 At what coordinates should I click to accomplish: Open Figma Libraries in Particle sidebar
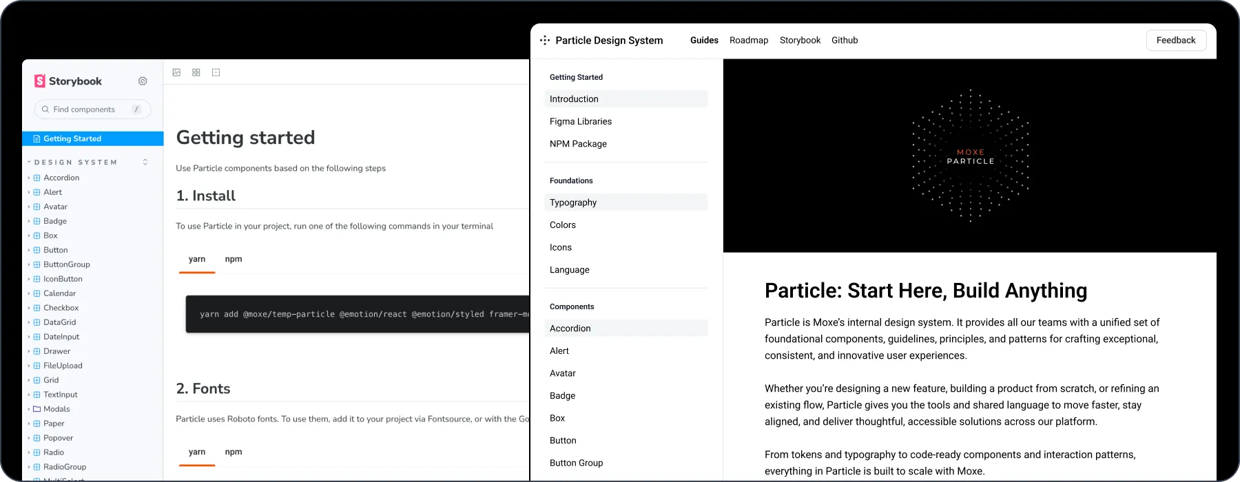(626, 122)
